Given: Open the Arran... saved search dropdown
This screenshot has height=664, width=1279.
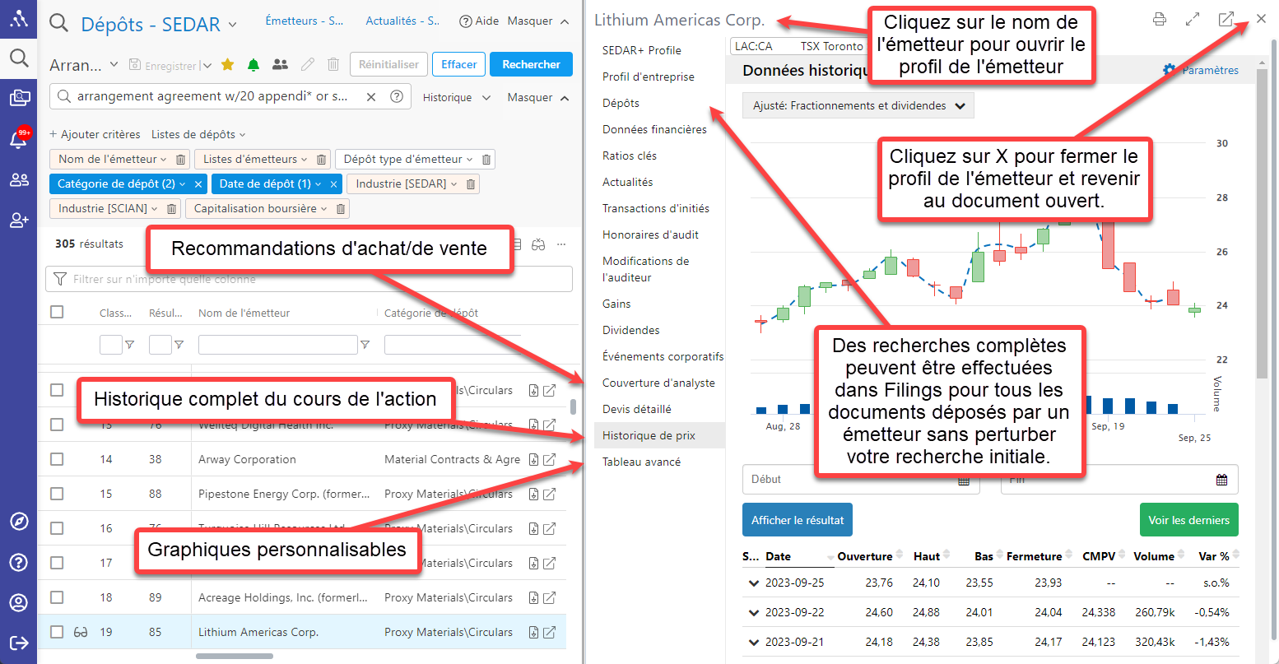Looking at the screenshot, I should coord(114,64).
